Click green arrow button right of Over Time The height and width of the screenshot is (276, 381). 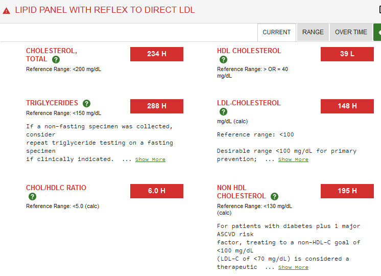click(x=377, y=32)
